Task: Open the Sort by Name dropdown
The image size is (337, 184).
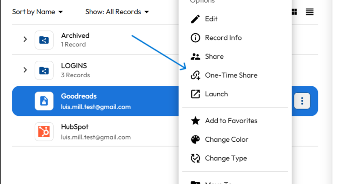Action: coord(38,12)
